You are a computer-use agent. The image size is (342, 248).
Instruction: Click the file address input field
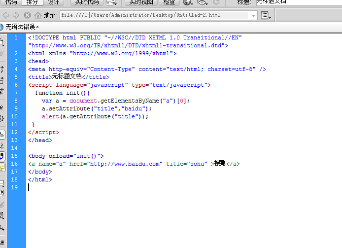click(x=154, y=15)
